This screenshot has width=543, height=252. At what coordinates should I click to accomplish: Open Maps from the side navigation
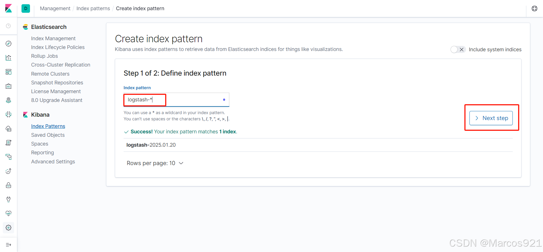point(8,100)
